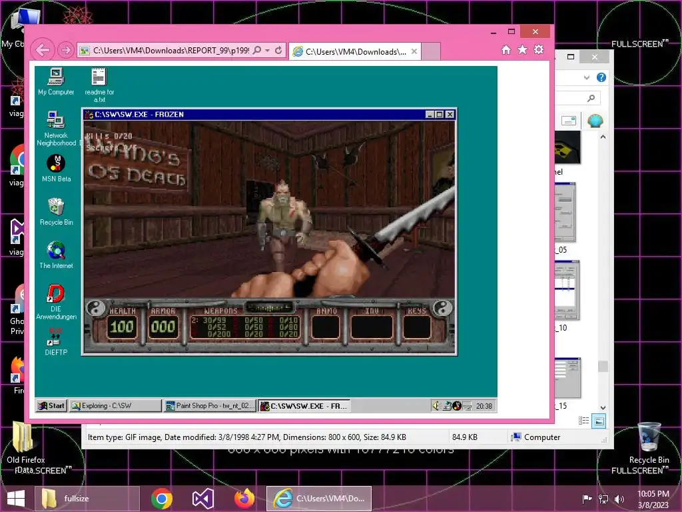Screen dimensions: 682x512
Task: Open the Firefox shortcut on the desktop
Action: click(x=18, y=375)
